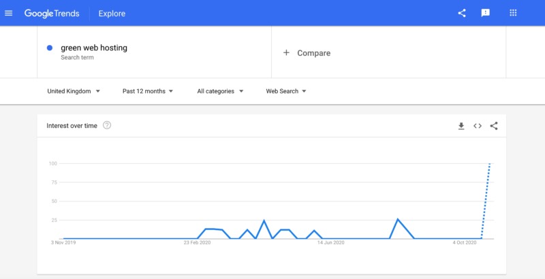Click the embed chart code icon
Screen dimensions: 545x279
(x=478, y=126)
